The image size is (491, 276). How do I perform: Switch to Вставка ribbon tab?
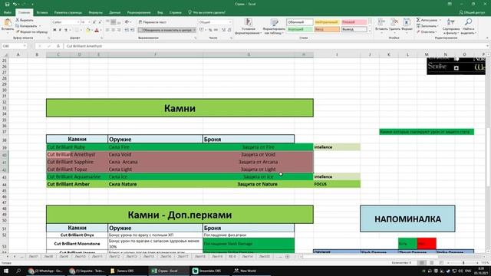tap(42, 12)
